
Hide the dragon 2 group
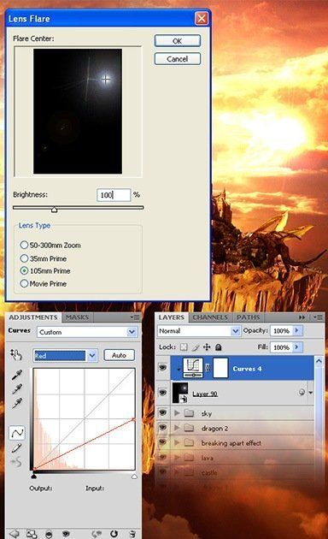[x=162, y=427]
